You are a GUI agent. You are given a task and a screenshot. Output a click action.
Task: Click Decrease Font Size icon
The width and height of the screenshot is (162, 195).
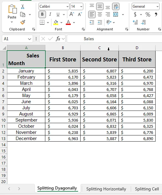coord(80,14)
